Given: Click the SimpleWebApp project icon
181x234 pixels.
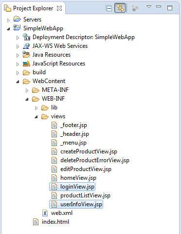Looking at the screenshot, I should (17, 28).
